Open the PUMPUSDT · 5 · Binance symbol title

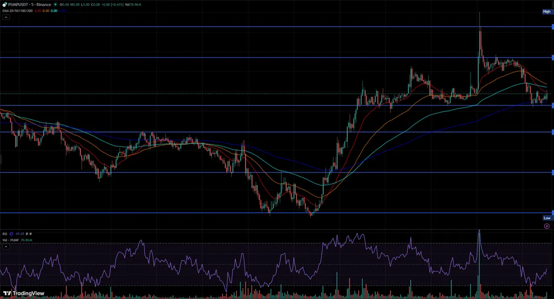pyautogui.click(x=30, y=5)
